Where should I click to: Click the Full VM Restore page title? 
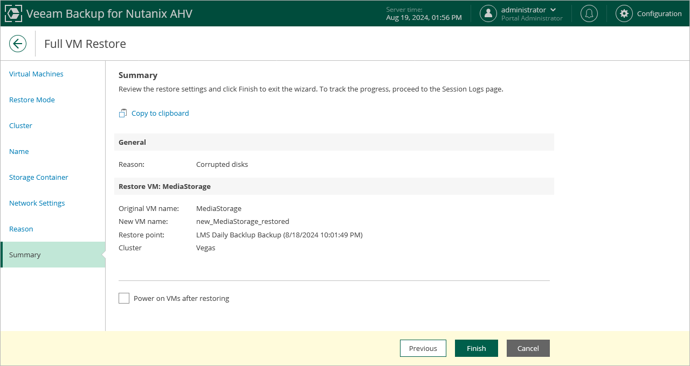pos(85,44)
